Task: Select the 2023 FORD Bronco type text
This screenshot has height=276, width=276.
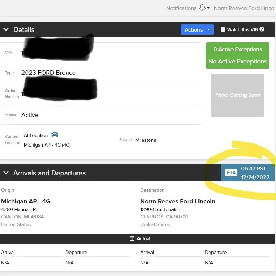Action: pyautogui.click(x=48, y=73)
